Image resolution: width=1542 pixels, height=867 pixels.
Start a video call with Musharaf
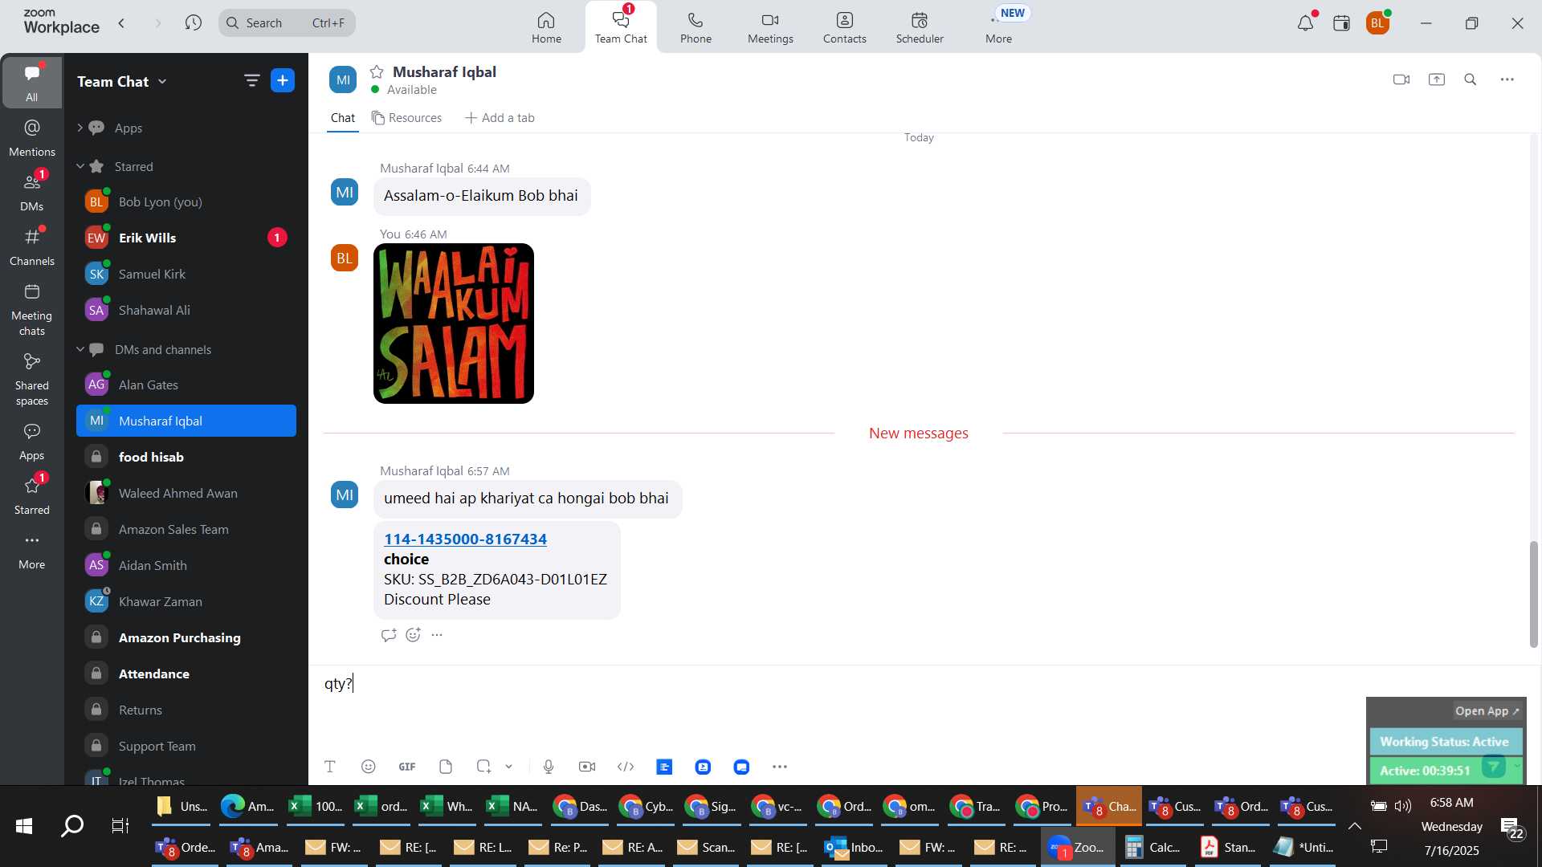(x=1401, y=79)
